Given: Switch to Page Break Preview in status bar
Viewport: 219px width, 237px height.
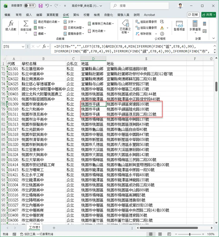Looking at the screenshot, I should [169, 234].
